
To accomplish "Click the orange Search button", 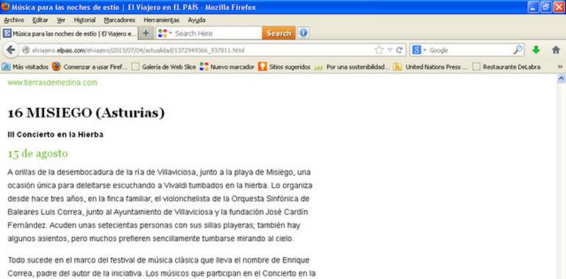I will 279,33.
